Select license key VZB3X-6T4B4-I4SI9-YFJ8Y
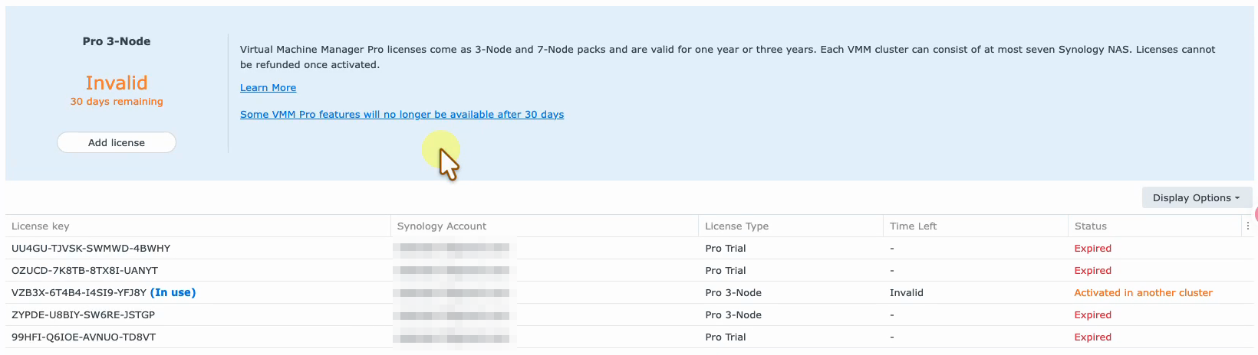Screen dimensions: 1258x355 tap(79, 293)
